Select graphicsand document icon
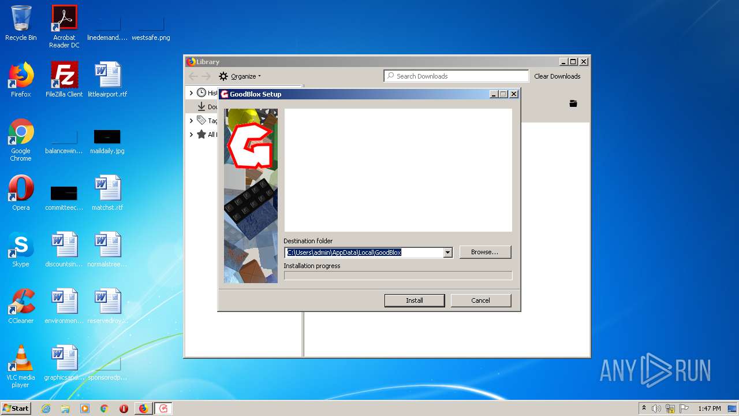The height and width of the screenshot is (416, 739). click(64, 363)
